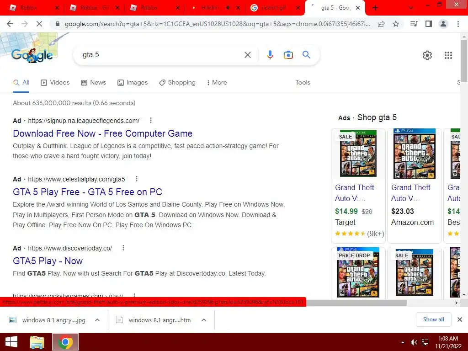Click the forward navigation arrow

click(25, 24)
